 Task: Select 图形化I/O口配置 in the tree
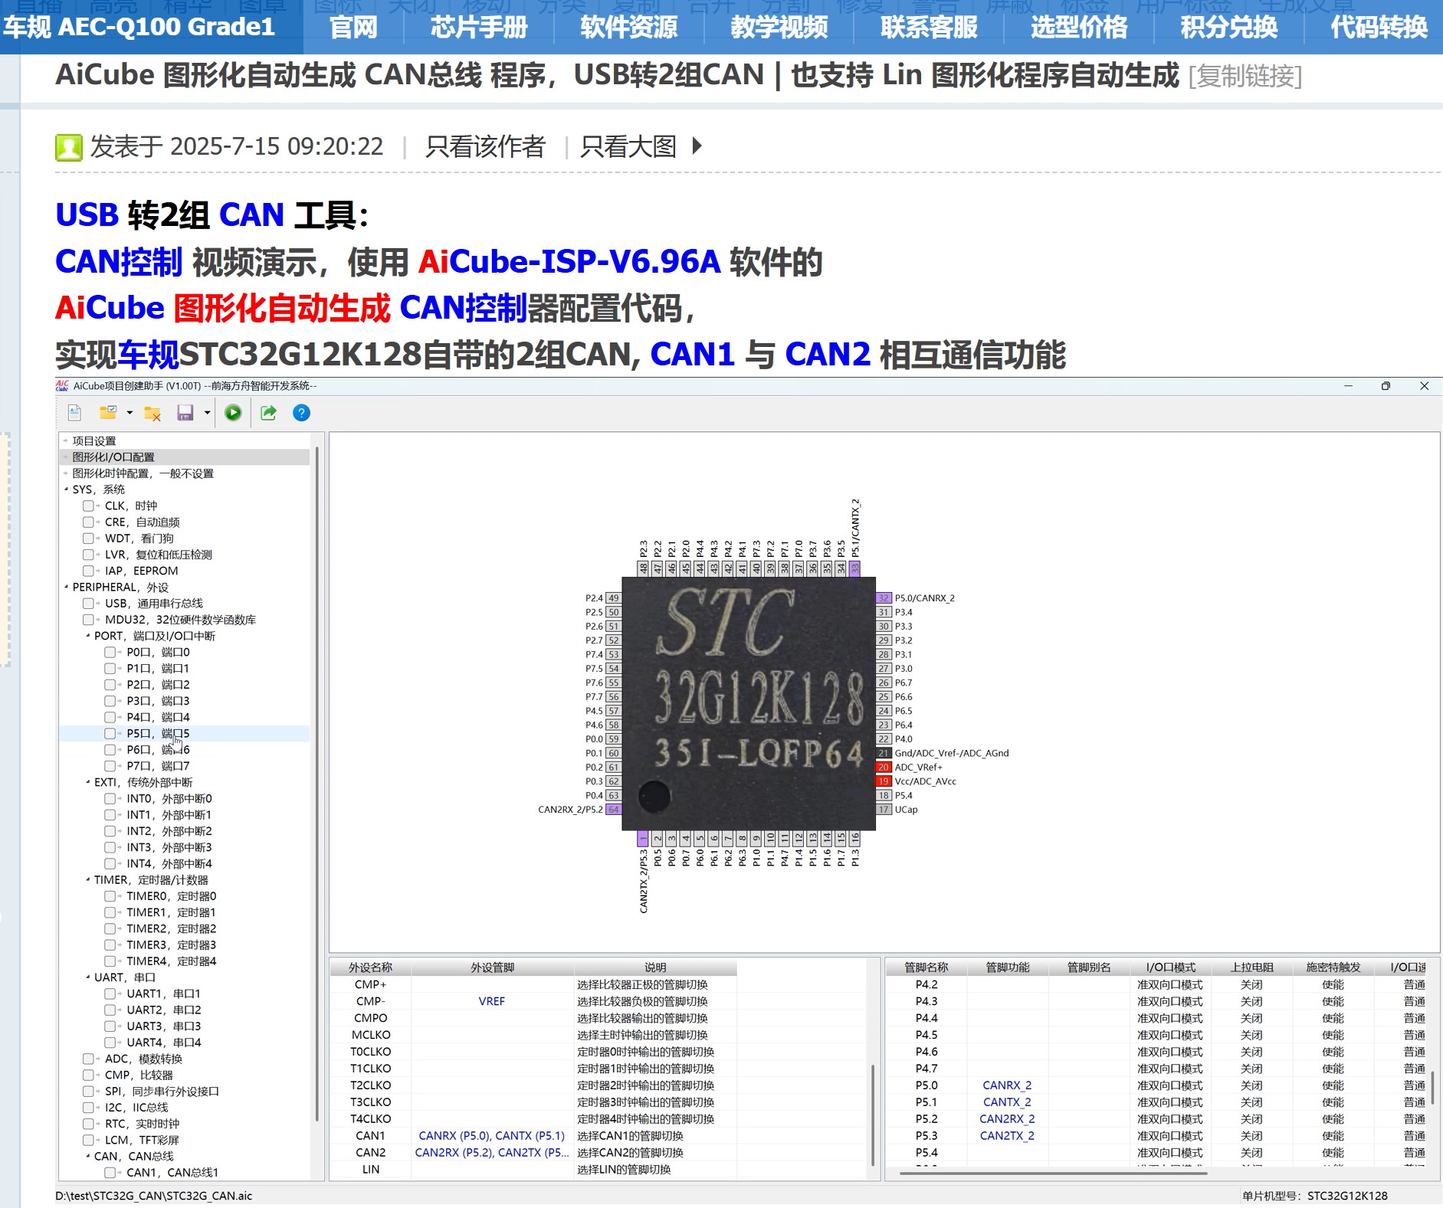point(113,457)
